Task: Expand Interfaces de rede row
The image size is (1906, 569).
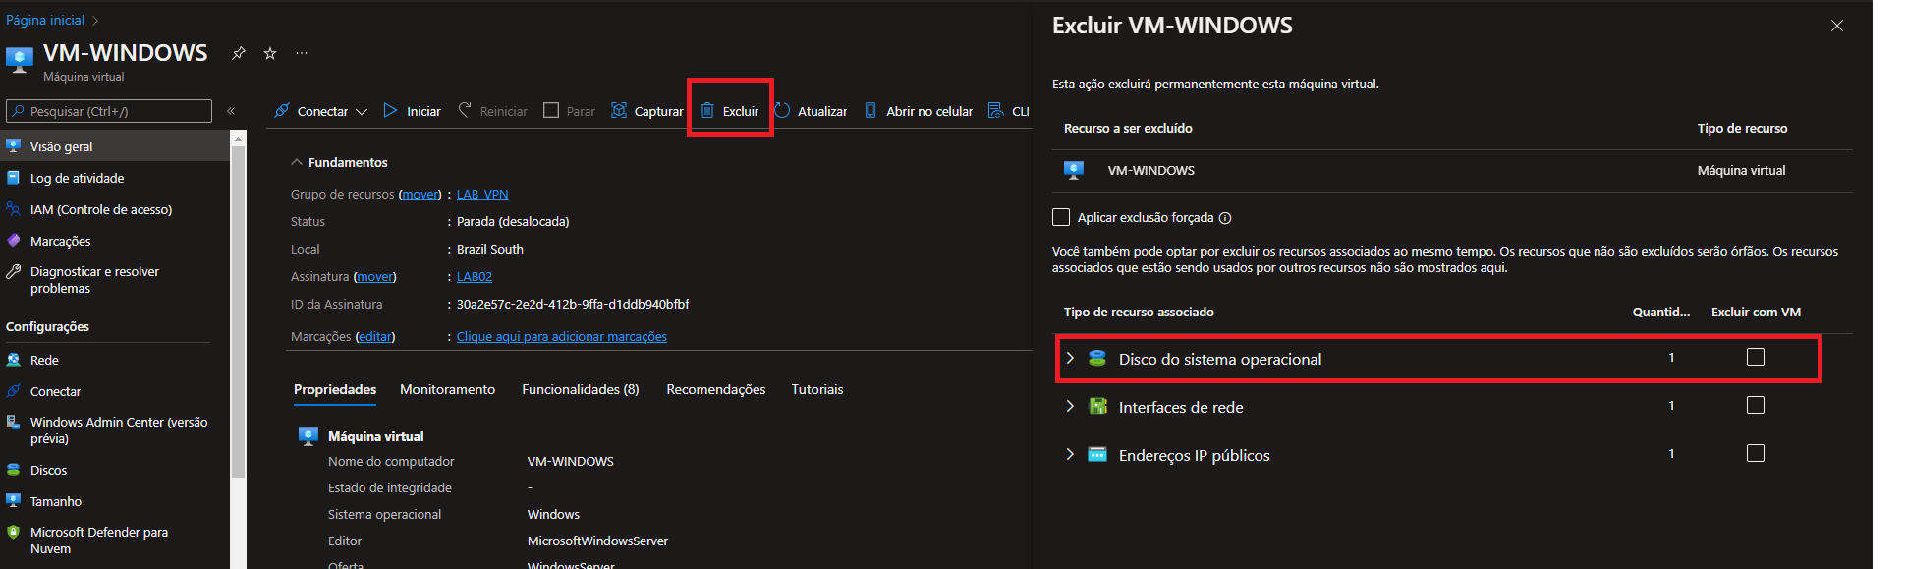Action: (x=1070, y=406)
